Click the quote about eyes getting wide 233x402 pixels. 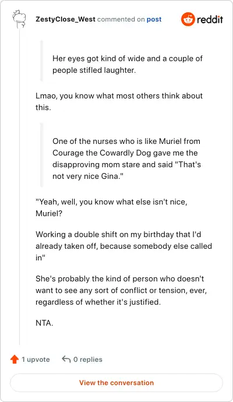pos(128,64)
